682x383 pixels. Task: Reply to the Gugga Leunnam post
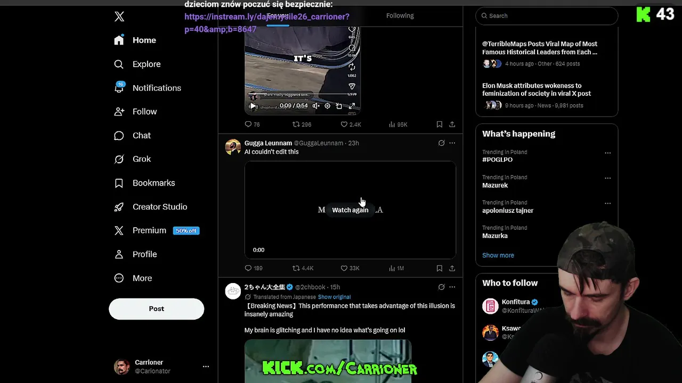(x=254, y=268)
